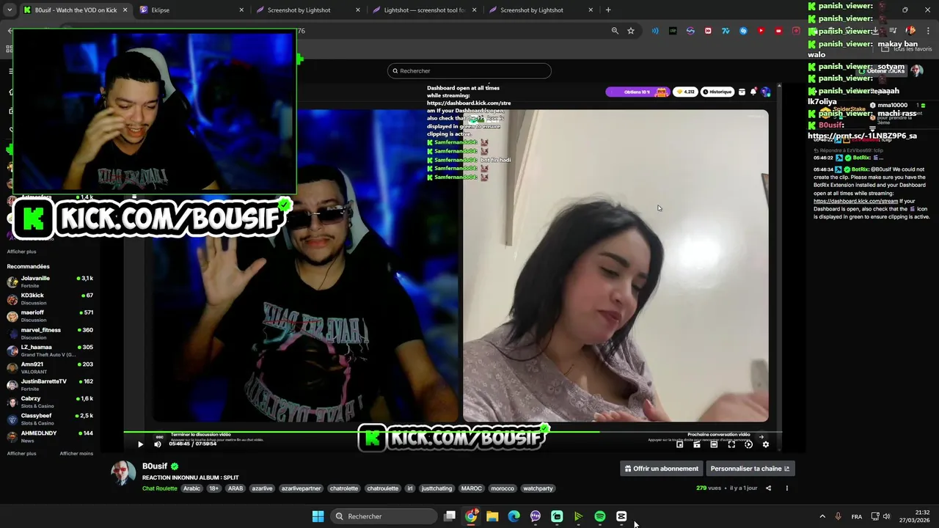Mute the video volume speaker icon
The image size is (939, 528).
[157, 444]
